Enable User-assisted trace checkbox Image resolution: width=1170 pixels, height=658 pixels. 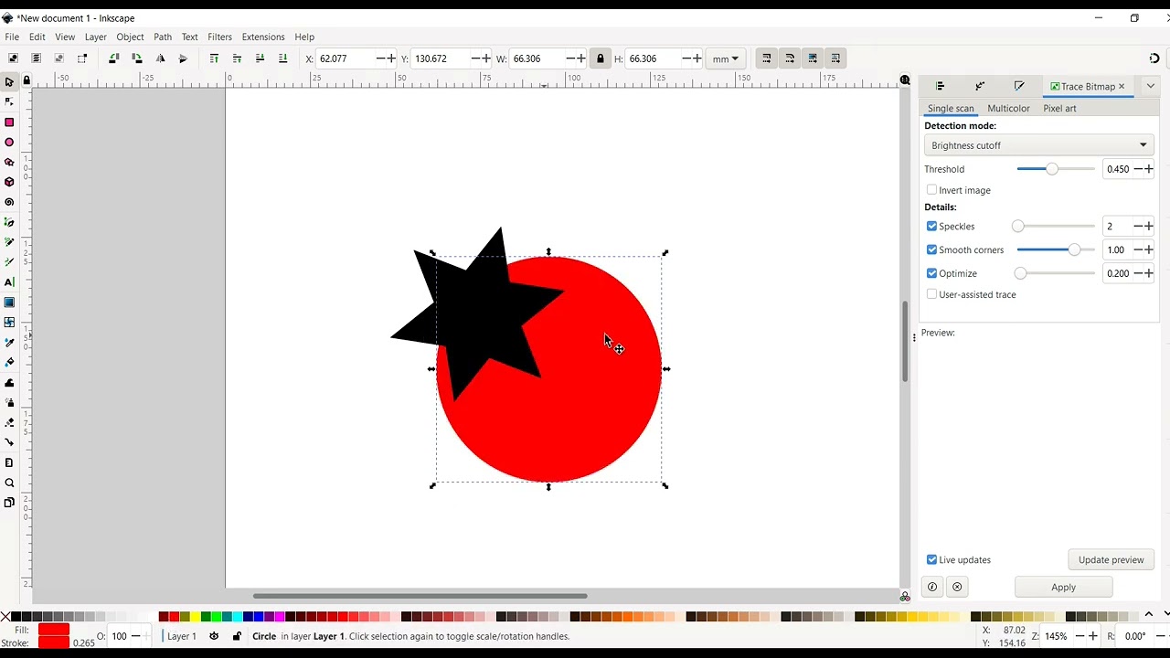tap(931, 294)
